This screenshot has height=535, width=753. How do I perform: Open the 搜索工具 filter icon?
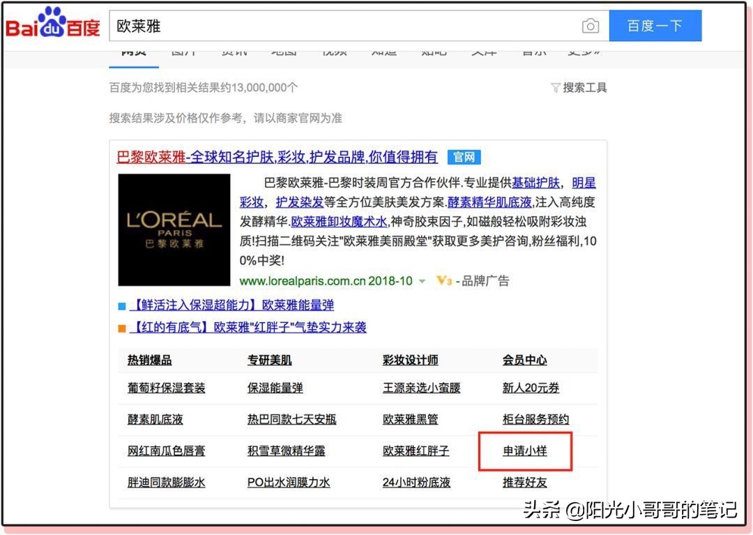point(556,89)
